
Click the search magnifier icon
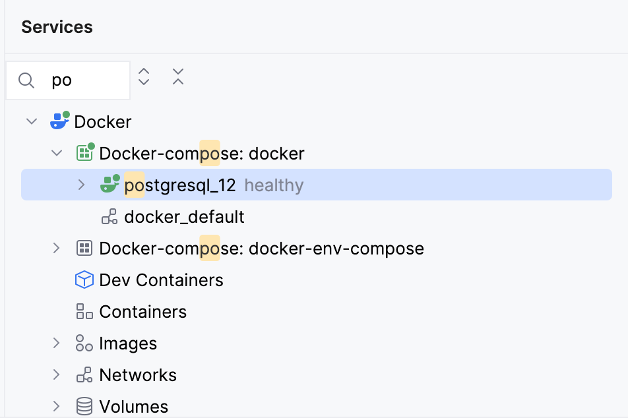click(x=26, y=80)
